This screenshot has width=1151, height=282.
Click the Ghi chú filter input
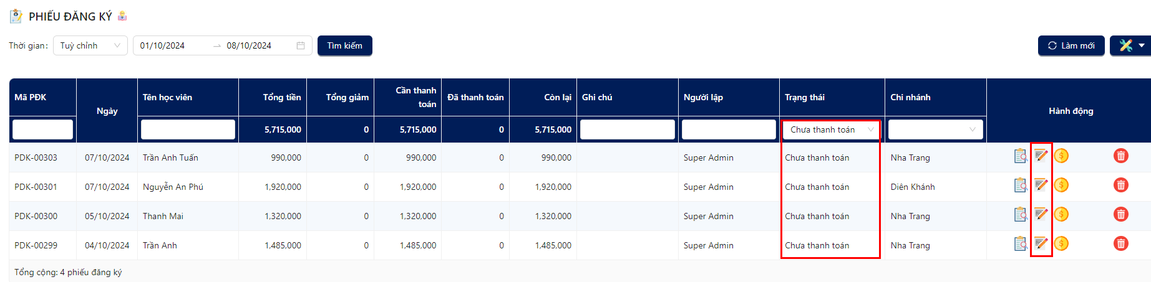click(627, 129)
